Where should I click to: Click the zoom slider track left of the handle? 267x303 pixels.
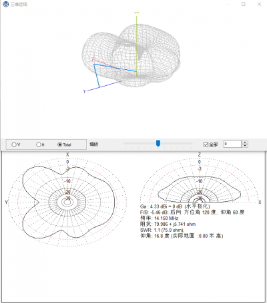[140, 143]
